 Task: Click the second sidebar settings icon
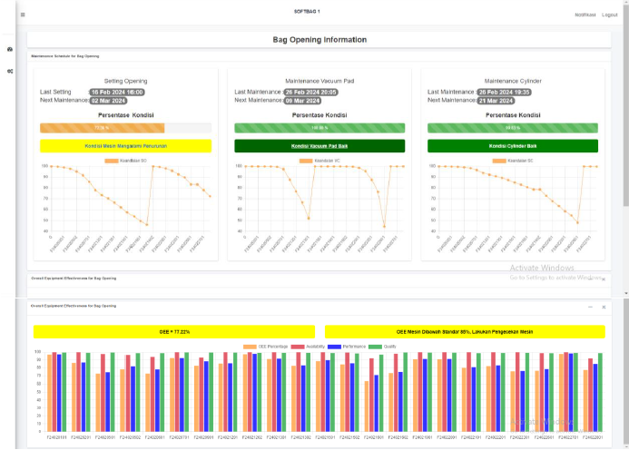(10, 71)
